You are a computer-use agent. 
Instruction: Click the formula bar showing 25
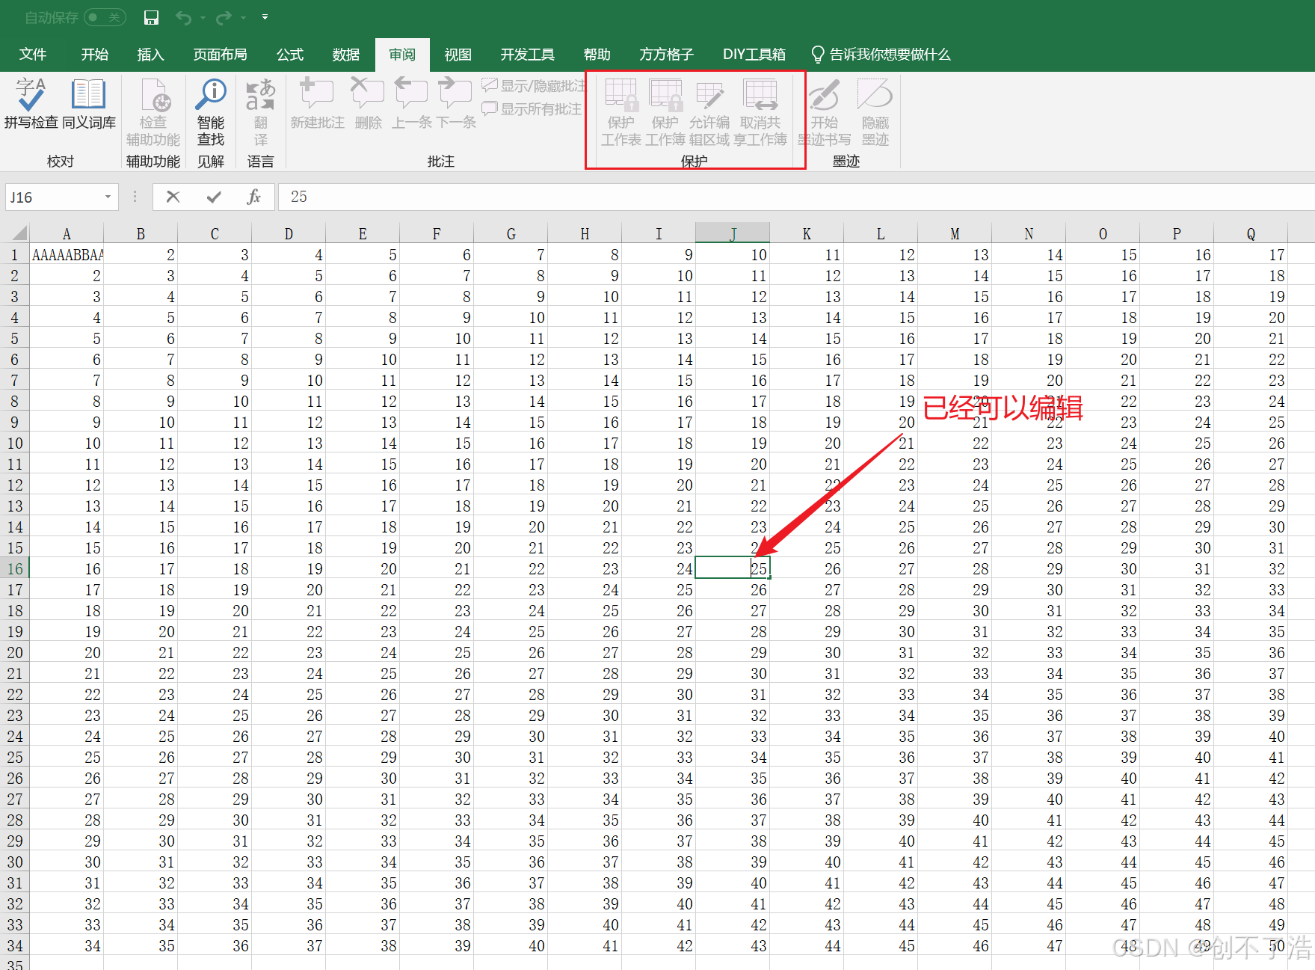tap(796, 197)
